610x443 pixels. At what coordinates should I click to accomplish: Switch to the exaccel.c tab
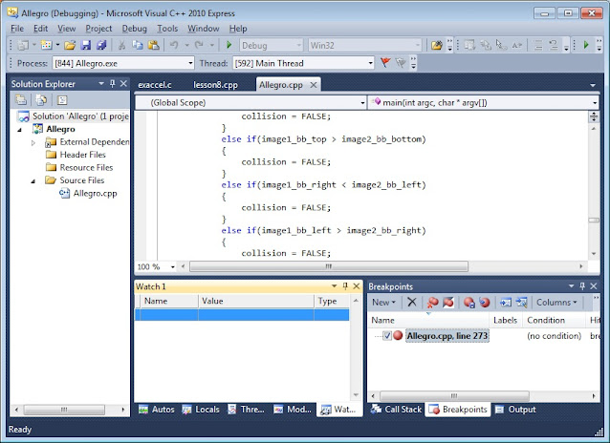click(155, 85)
